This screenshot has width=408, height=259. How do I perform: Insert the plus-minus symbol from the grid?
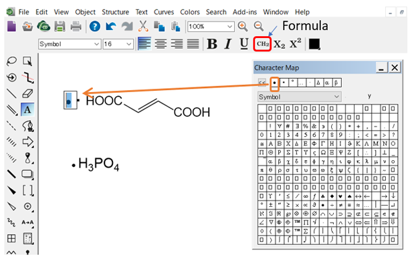click(271, 205)
